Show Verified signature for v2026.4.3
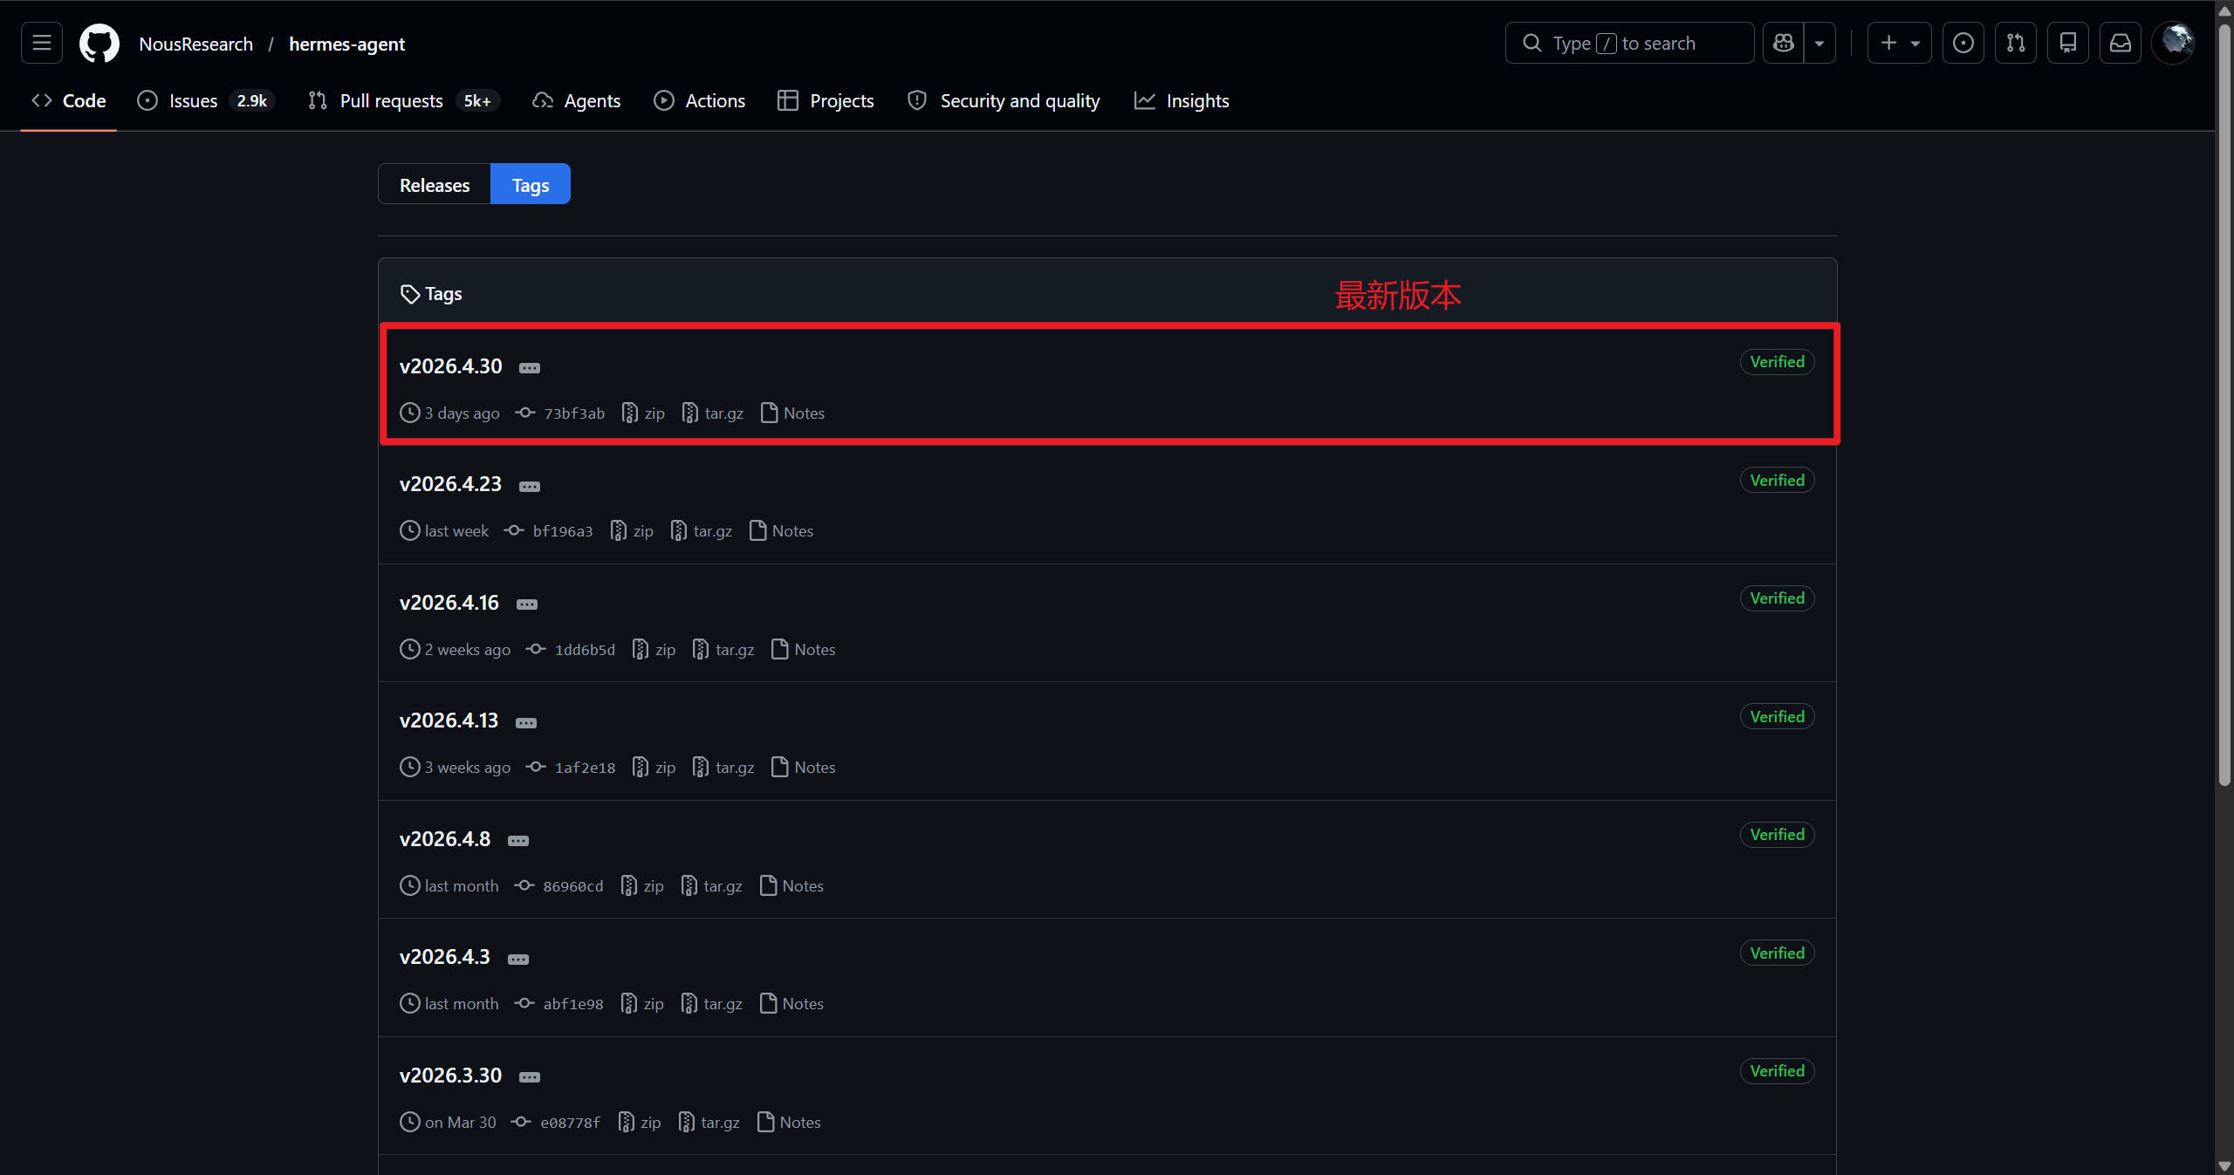This screenshot has width=2234, height=1175. [1778, 953]
